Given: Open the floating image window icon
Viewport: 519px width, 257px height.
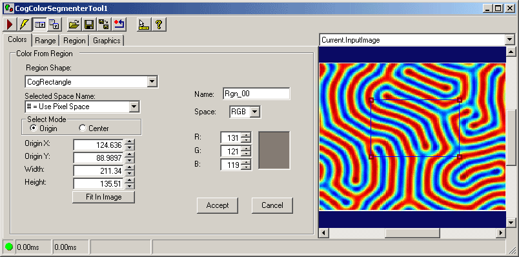Looking at the screenshot, I should [54, 25].
